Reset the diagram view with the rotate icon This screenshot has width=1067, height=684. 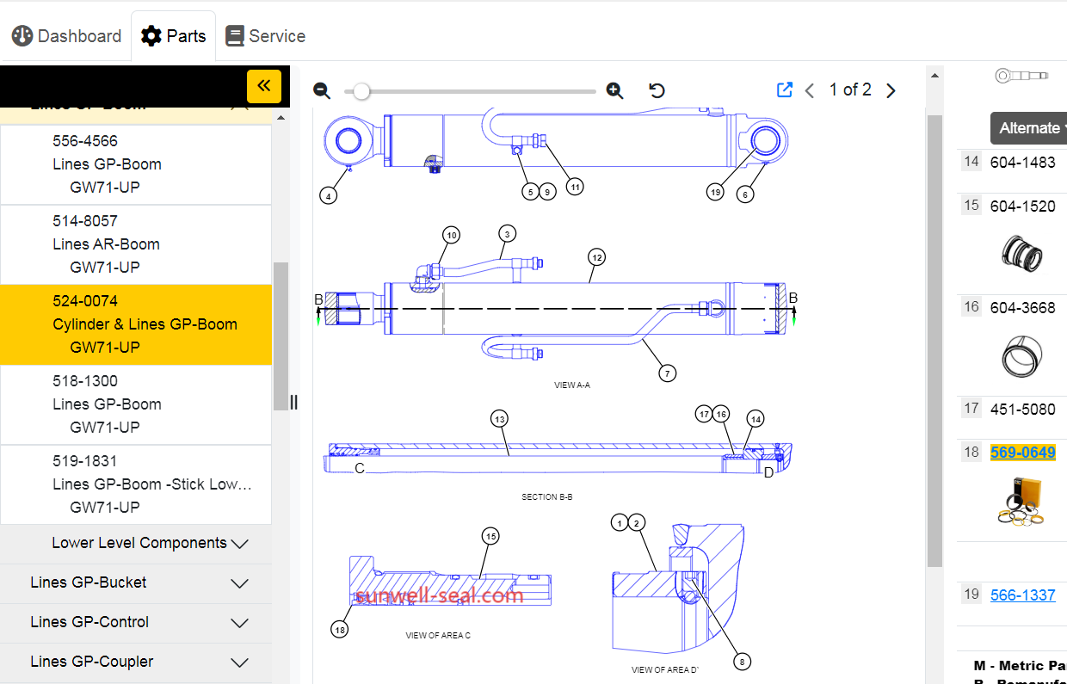click(657, 90)
